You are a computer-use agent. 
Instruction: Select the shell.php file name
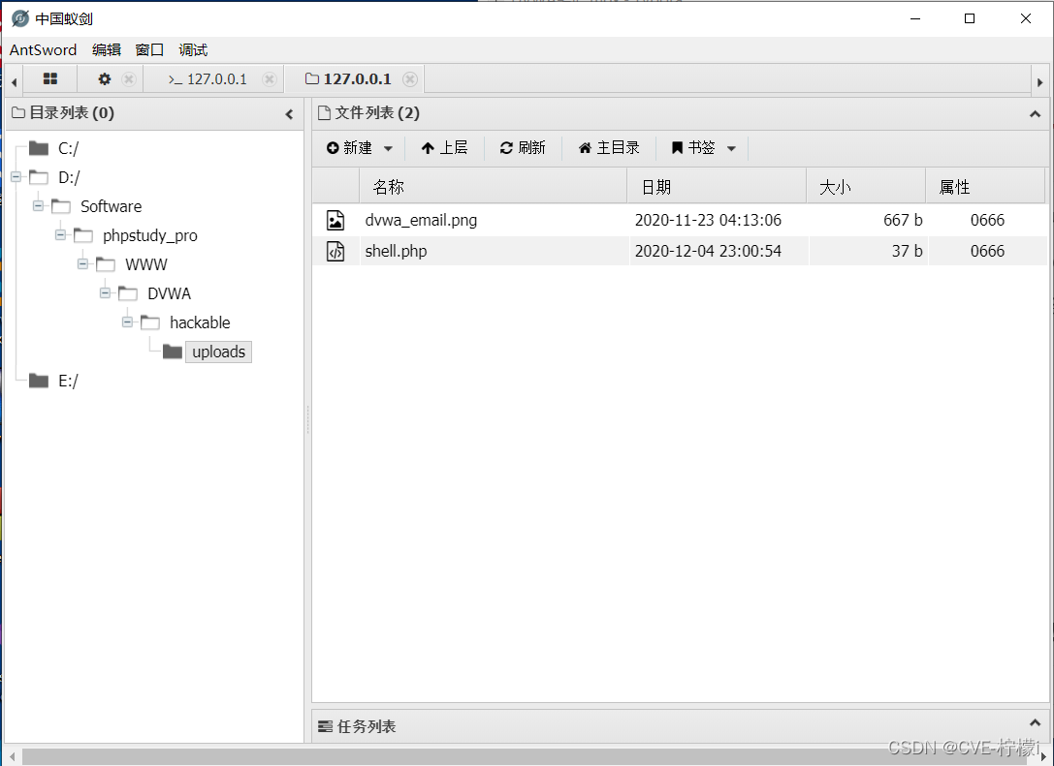(396, 251)
